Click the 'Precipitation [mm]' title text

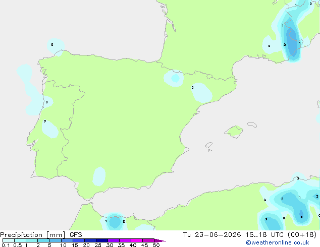33,235
